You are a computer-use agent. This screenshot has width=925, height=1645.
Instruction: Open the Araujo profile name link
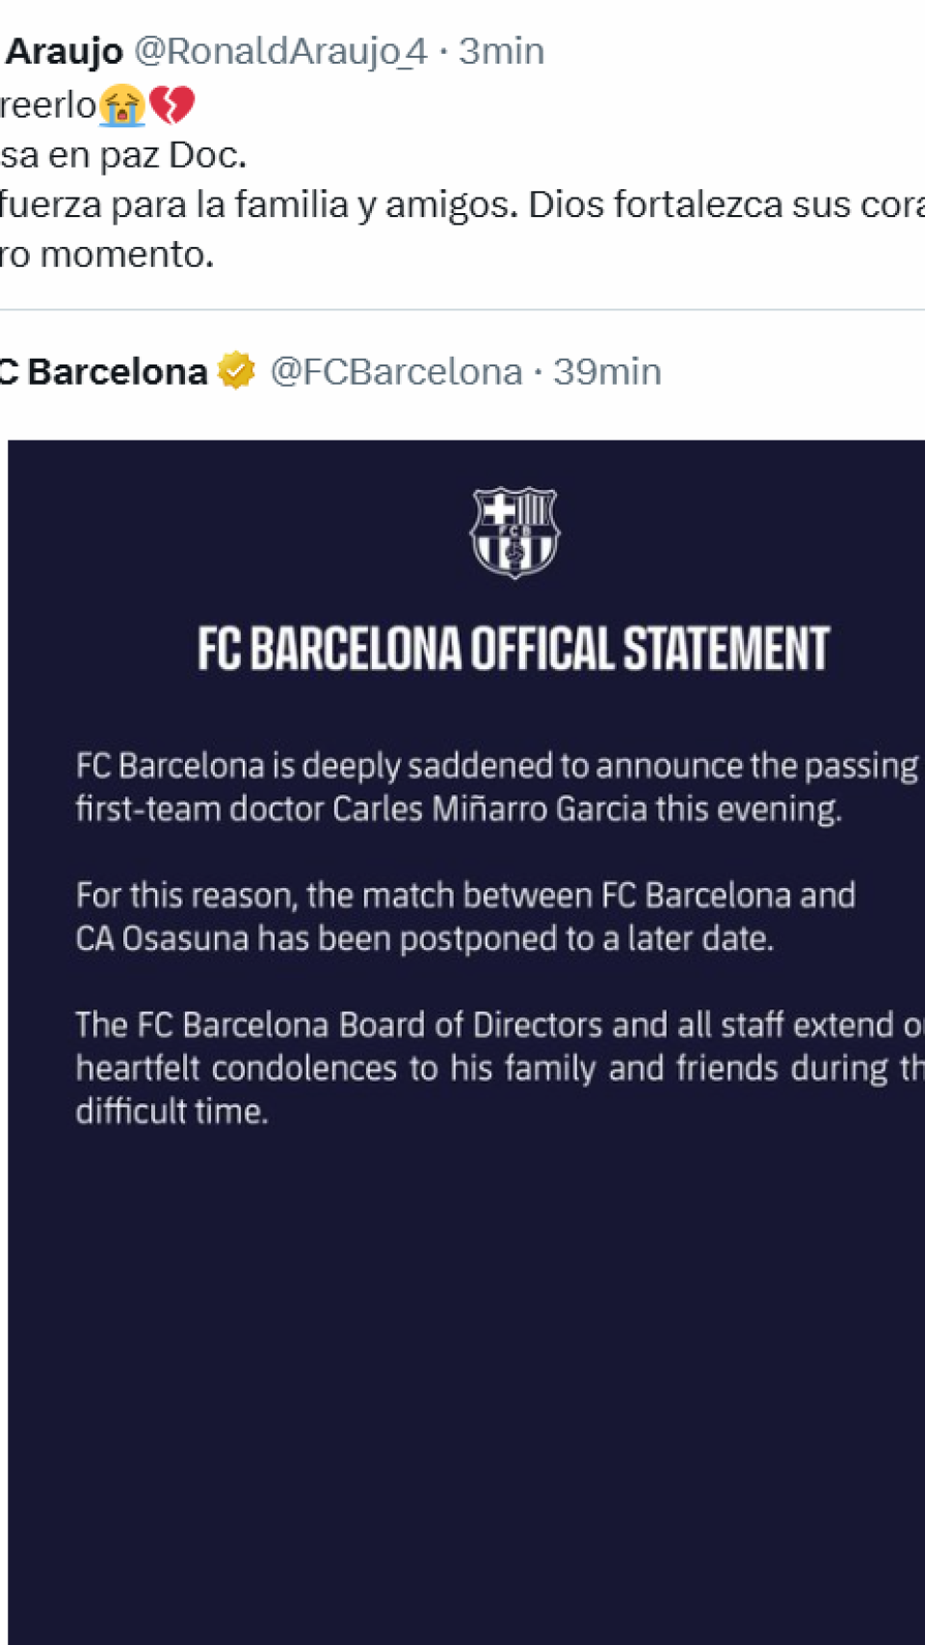tap(65, 51)
